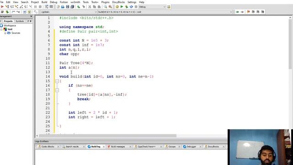Image resolution: width=293 pixels, height=165 pixels.
Task: Select the Sources folder in the tree
Action: coord(16,33)
